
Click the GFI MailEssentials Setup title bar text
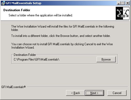pos(24,3)
